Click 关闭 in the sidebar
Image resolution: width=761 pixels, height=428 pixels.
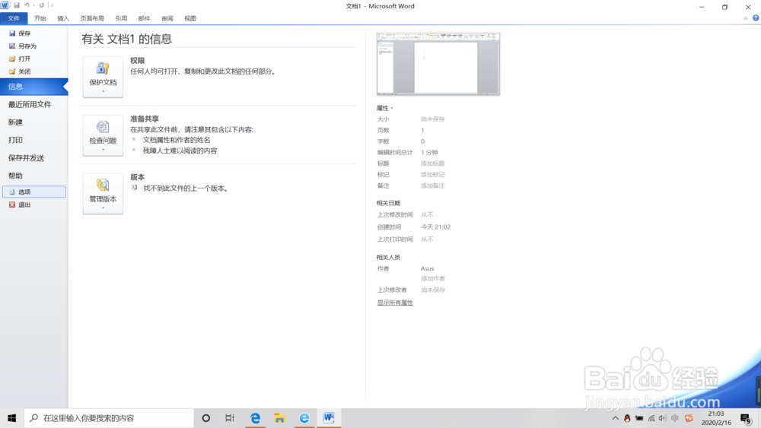[20, 71]
